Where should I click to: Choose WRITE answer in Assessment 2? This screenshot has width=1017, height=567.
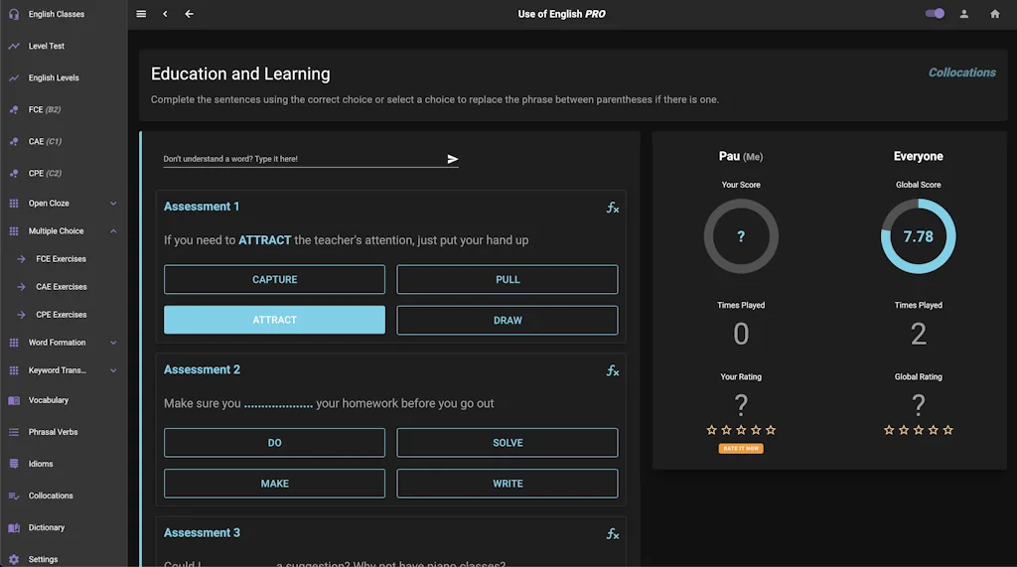pyautogui.click(x=508, y=484)
